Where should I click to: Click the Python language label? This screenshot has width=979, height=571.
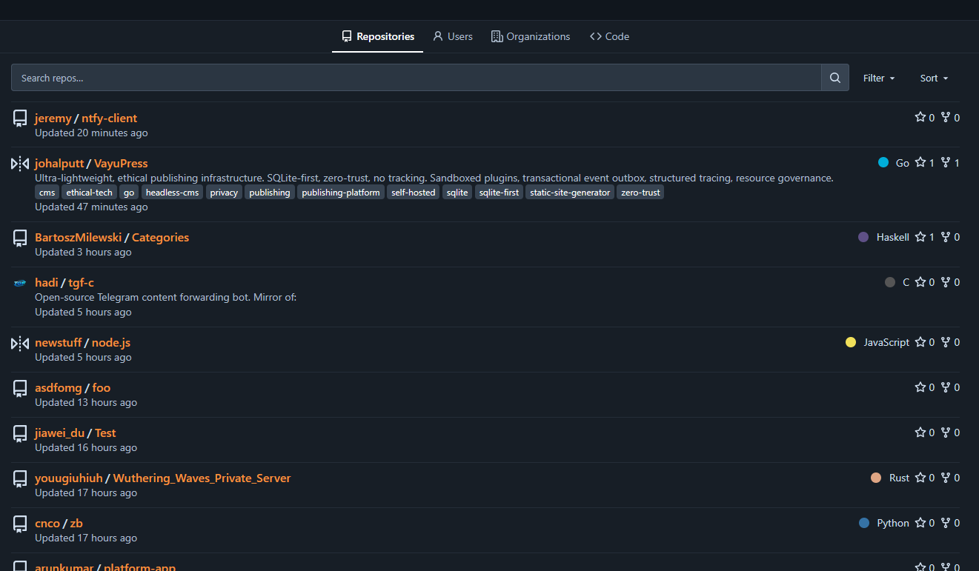893,524
